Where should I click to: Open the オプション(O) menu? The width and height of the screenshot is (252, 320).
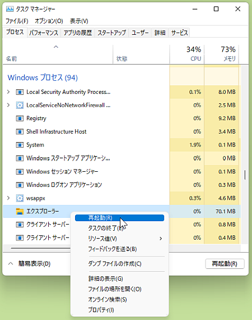[49, 21]
